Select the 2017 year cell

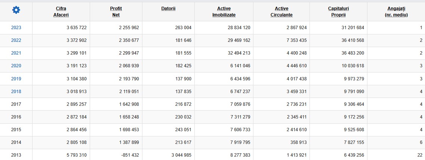click(x=16, y=104)
